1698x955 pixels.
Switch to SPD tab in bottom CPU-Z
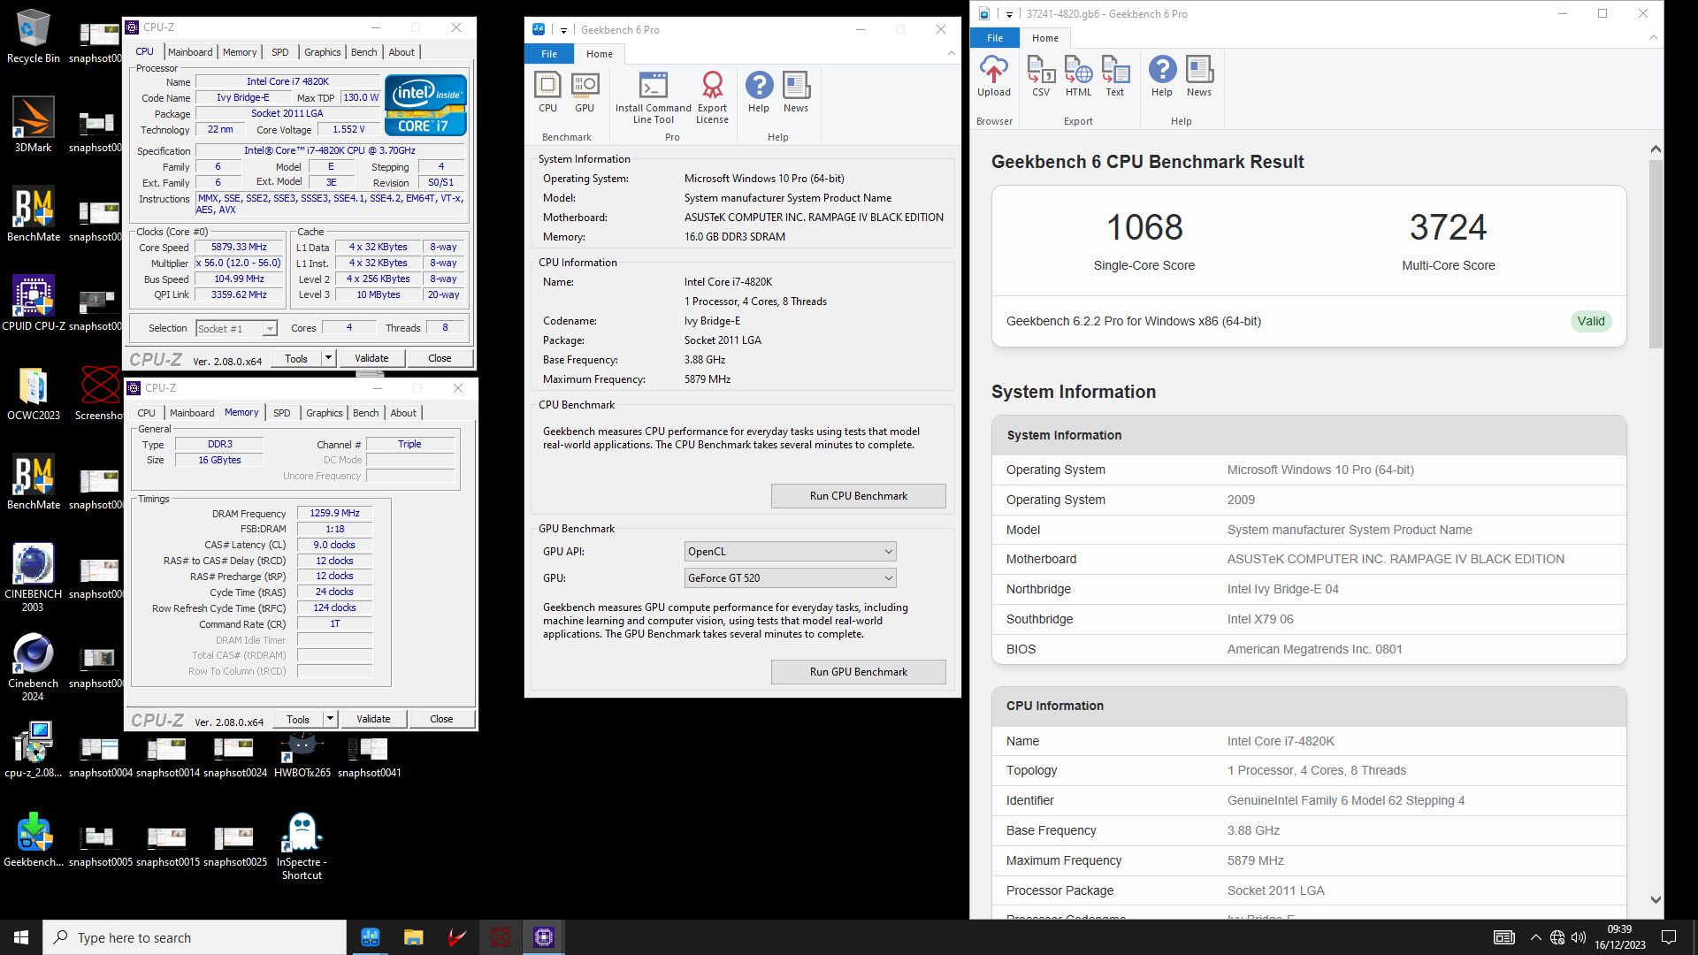tap(282, 413)
